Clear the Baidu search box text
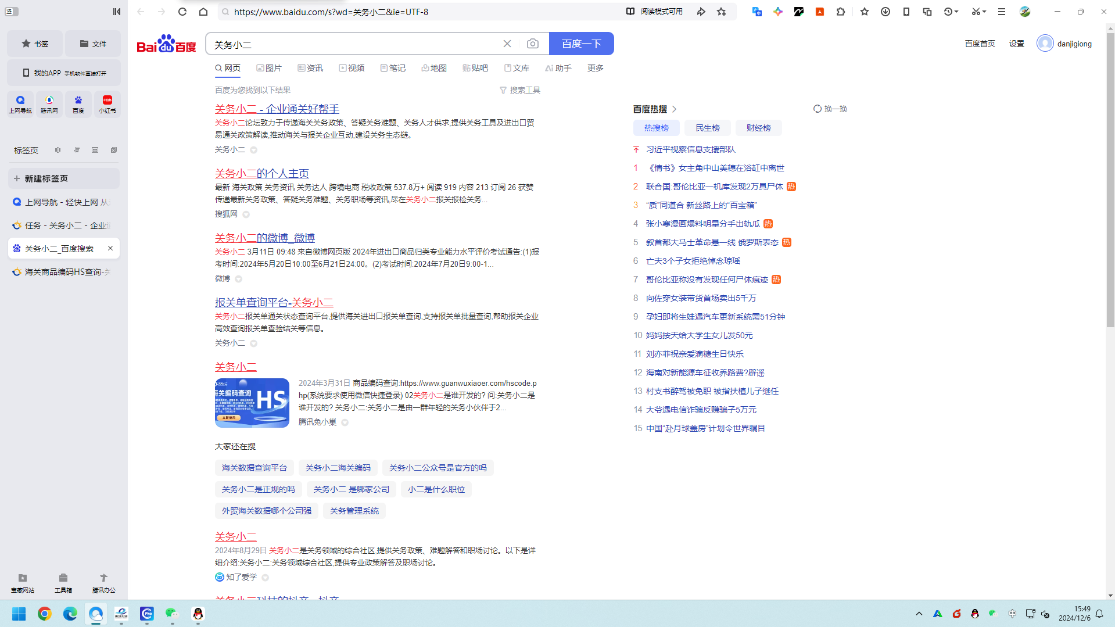 (x=507, y=44)
